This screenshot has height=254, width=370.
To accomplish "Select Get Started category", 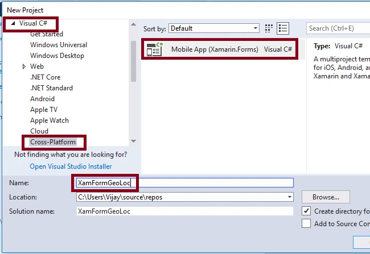I will tap(47, 34).
